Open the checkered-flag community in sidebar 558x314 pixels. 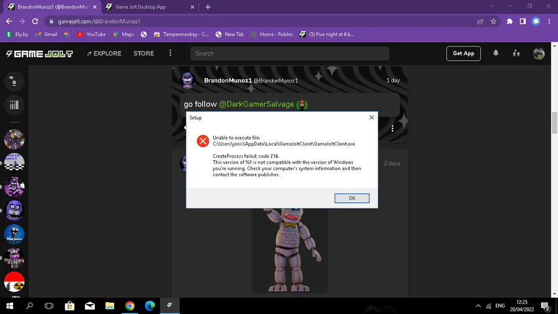tap(14, 163)
